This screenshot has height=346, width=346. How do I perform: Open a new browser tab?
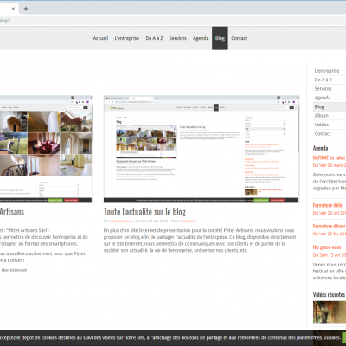pos(26,9)
